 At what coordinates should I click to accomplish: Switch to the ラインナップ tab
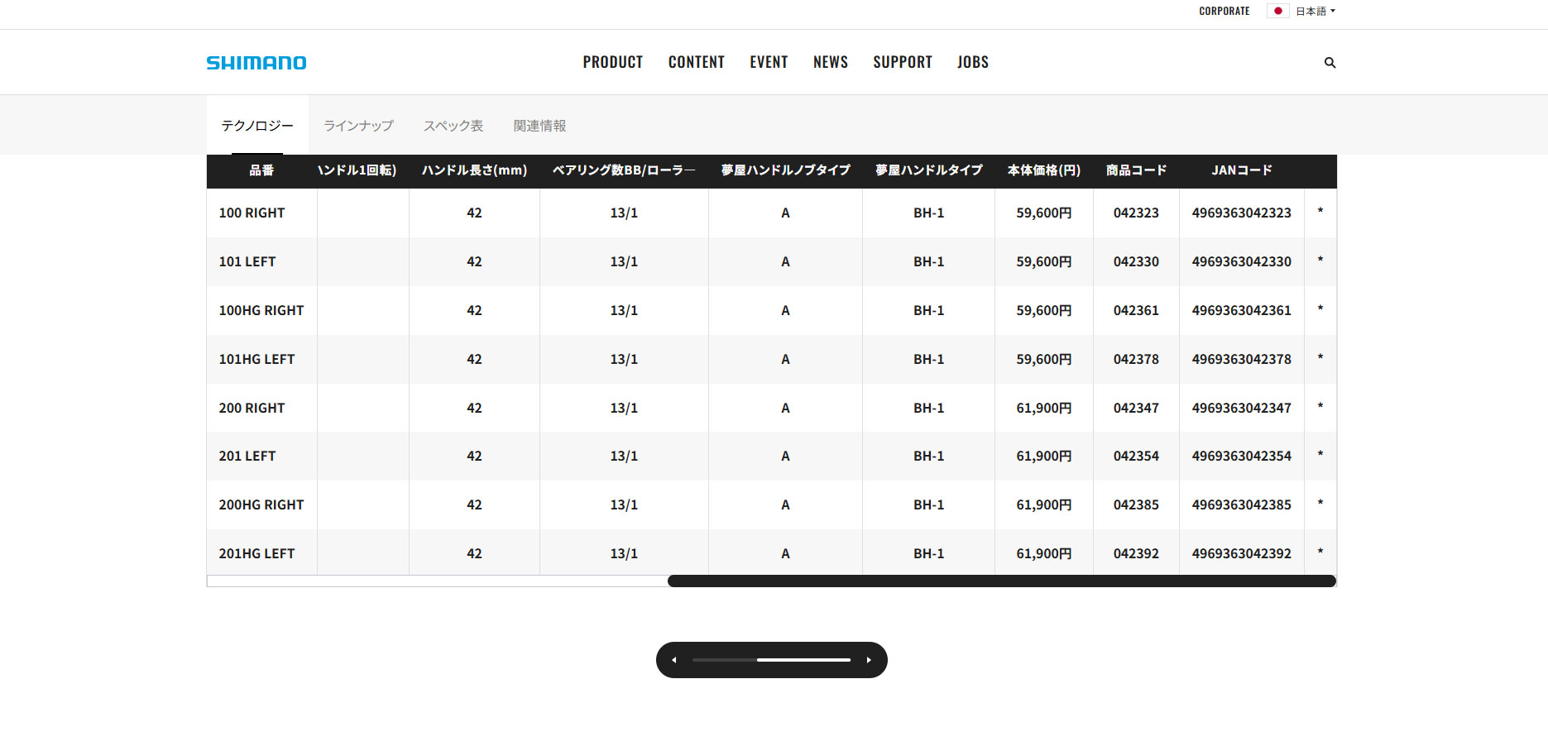[358, 126]
